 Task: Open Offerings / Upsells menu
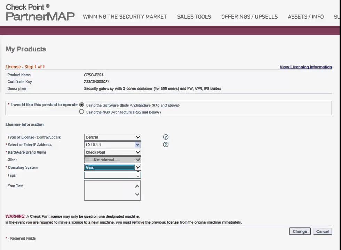[249, 17]
